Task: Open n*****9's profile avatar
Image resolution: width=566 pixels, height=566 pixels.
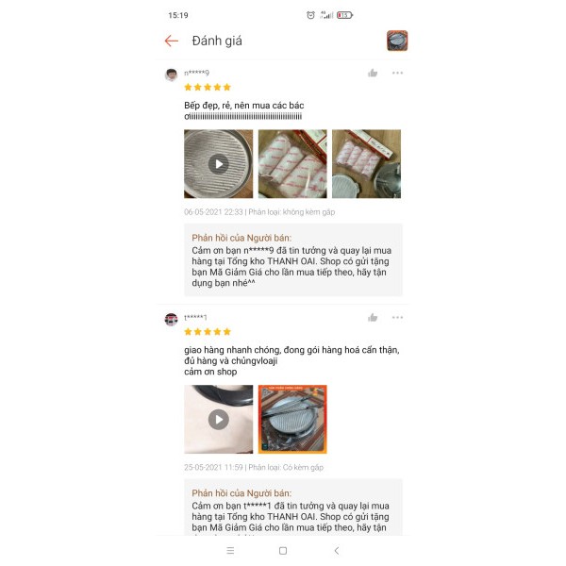Action: (171, 75)
